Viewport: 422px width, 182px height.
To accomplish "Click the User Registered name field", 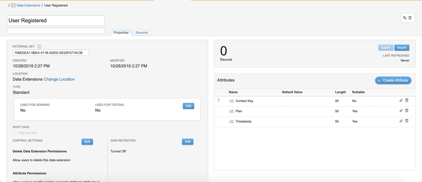I will (x=56, y=21).
